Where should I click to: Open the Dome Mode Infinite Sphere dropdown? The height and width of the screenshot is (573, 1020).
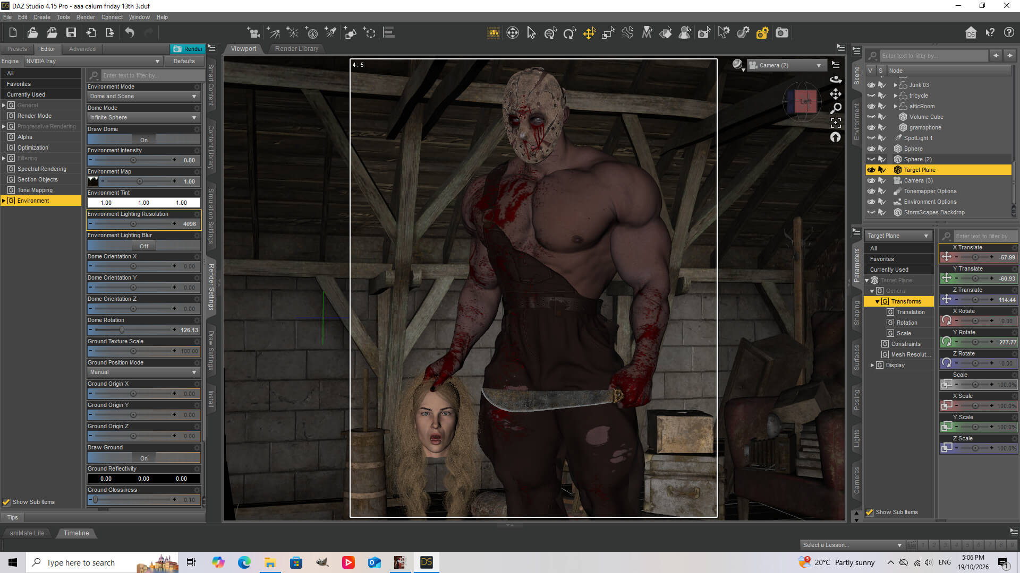click(x=143, y=117)
